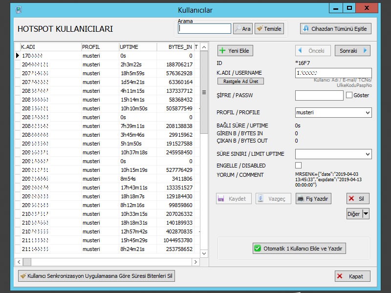
Task: Click Otomatik 1 Kullanıcı Ekle ve Yazdır
Action: [299, 249]
